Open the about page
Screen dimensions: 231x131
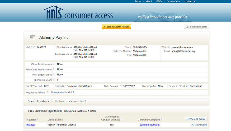149,1
